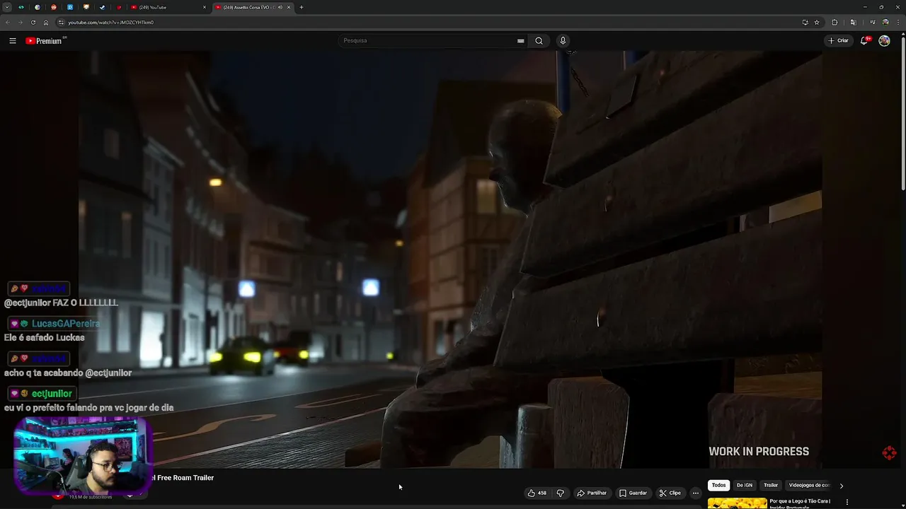Go back in browser history
Viewport: 906px width, 509px height.
(x=8, y=22)
